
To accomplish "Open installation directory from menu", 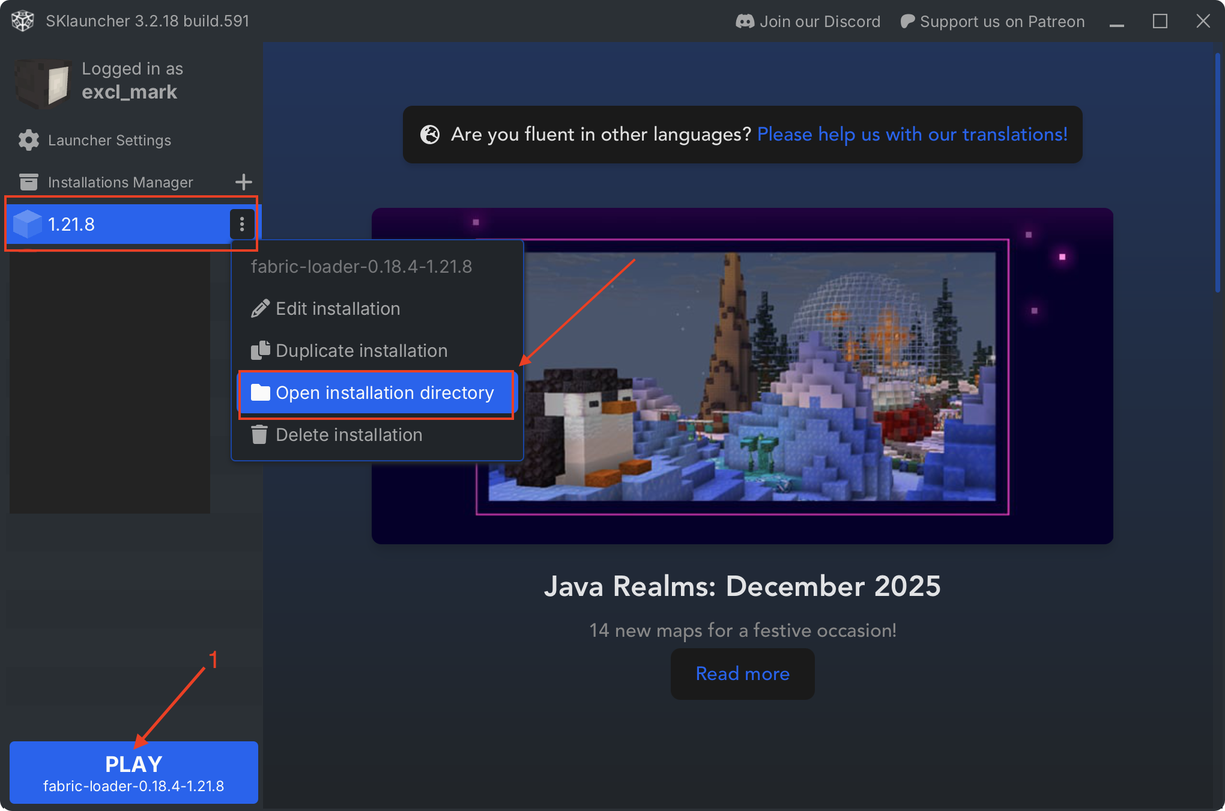I will click(x=384, y=393).
